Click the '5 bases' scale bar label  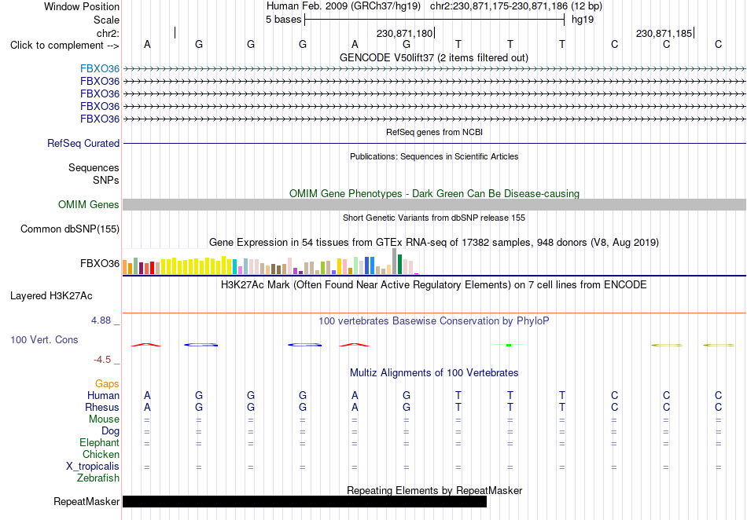(283, 20)
